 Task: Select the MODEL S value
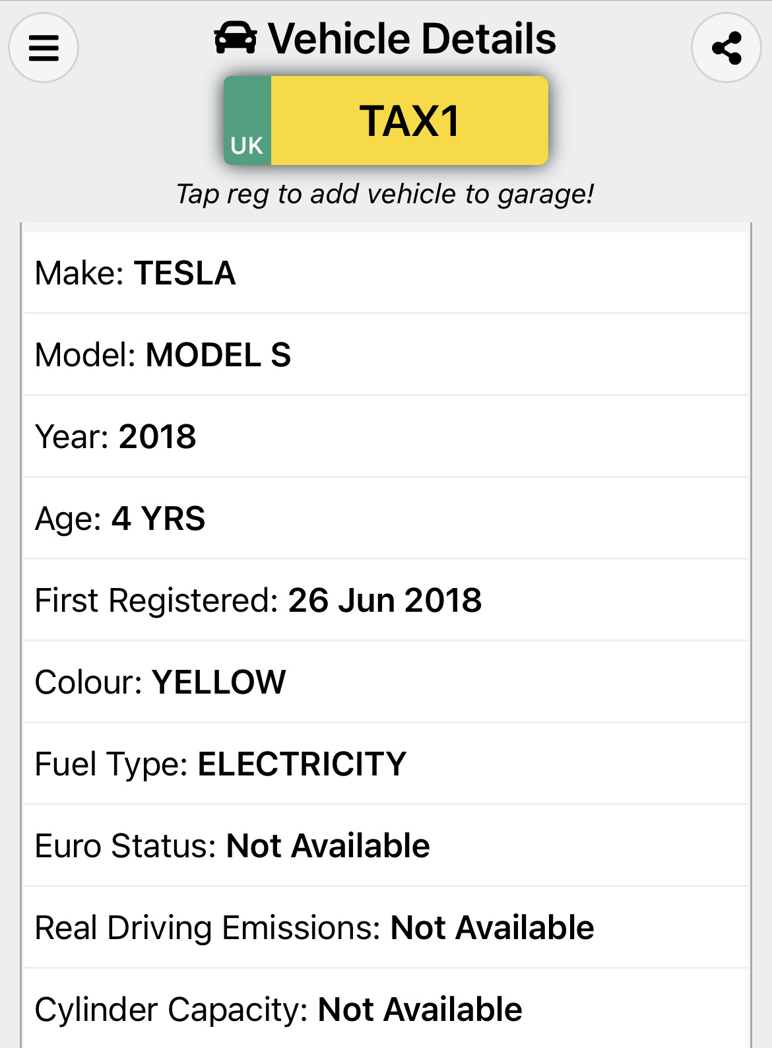(218, 355)
